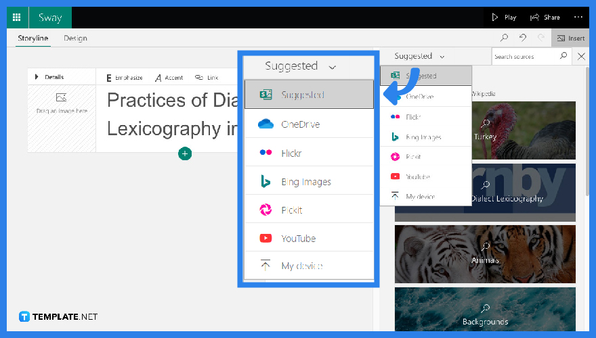Add a Link to the title text

pos(207,77)
